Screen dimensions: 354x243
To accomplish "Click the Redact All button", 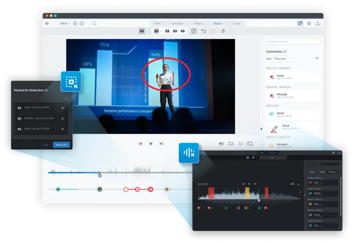I will coord(61,145).
